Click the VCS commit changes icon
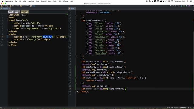Image resolution: width=194 pixels, height=109 pixels. point(184,6)
